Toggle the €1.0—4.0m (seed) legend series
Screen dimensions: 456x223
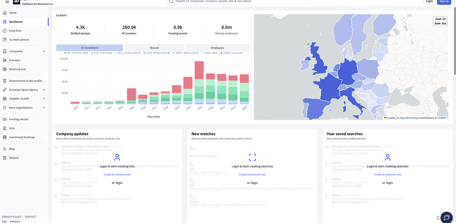click(x=103, y=53)
